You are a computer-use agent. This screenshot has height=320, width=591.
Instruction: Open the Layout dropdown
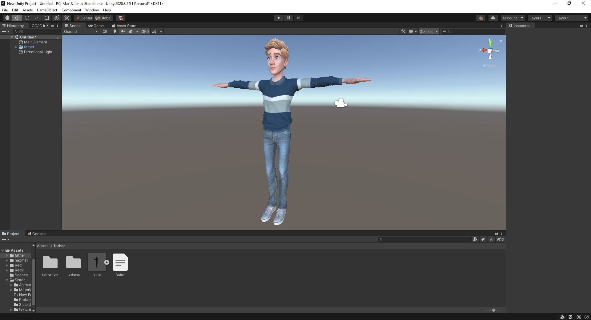572,18
